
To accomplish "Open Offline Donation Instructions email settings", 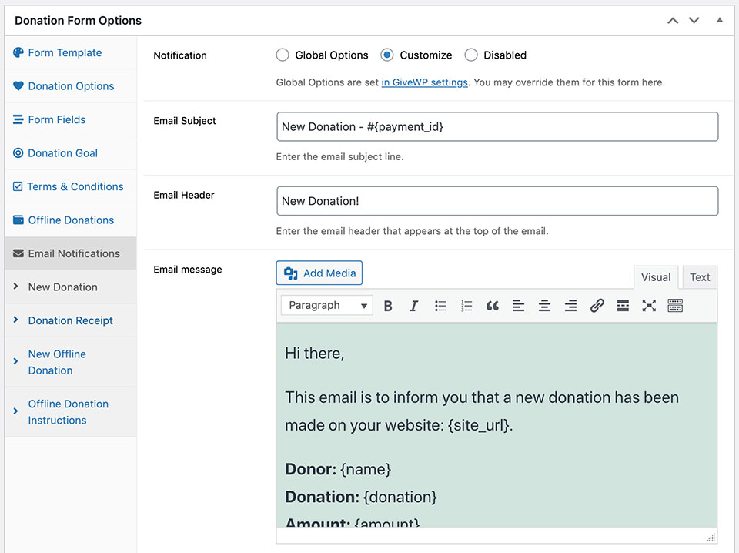I will [x=71, y=412].
